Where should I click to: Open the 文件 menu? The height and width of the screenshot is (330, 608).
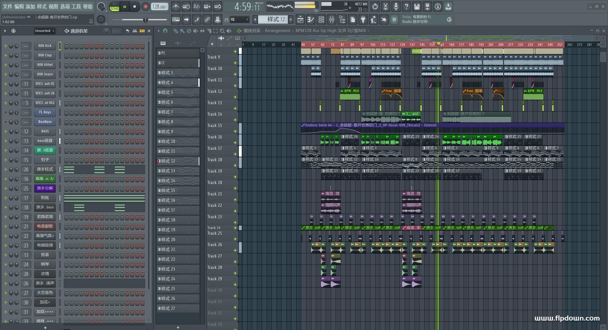coord(7,6)
